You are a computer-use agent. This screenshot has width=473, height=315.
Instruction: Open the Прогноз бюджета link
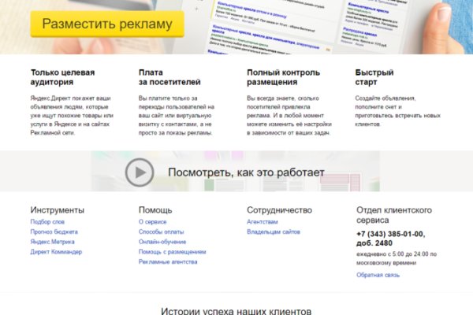(x=54, y=232)
